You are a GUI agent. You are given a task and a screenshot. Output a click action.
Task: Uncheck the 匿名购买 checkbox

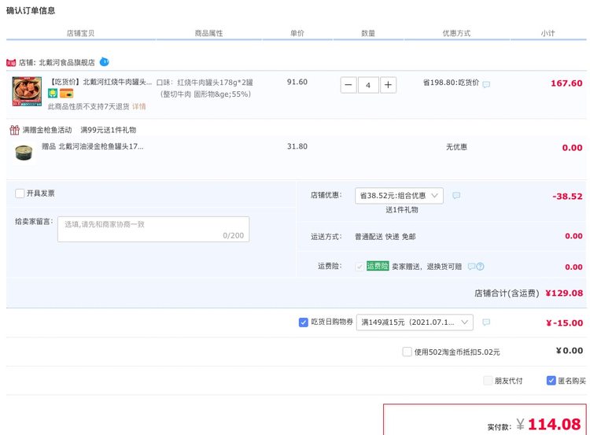[x=551, y=381]
